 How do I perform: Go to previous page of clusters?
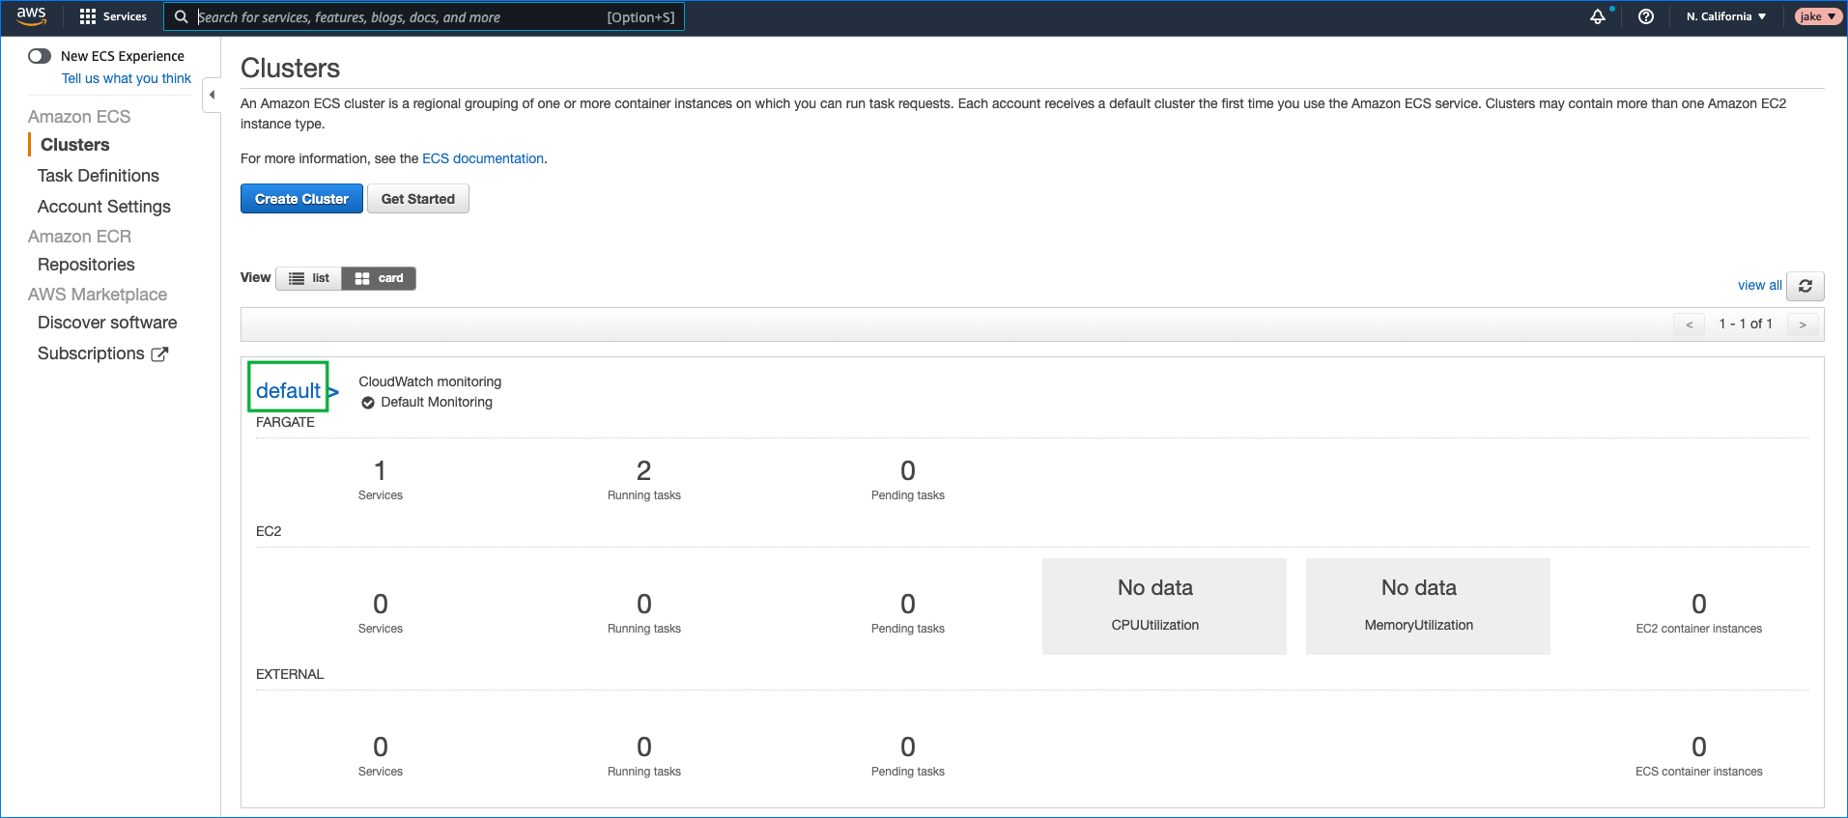pyautogui.click(x=1690, y=324)
